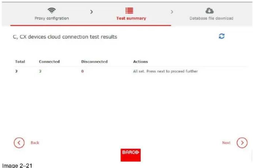Viewport: 253px width, 168px height.
Task: Click the Disconnected value 0
Action: point(82,71)
